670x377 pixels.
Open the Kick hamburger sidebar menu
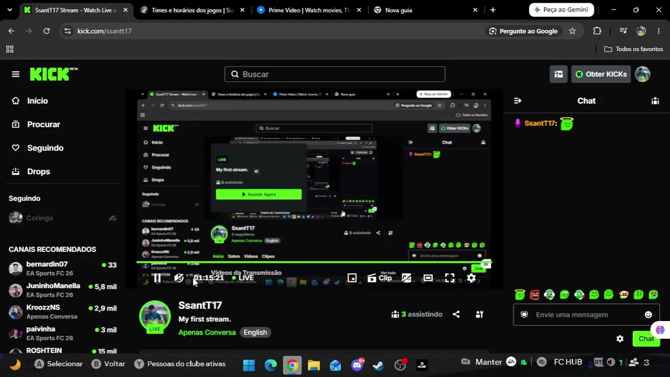point(16,74)
